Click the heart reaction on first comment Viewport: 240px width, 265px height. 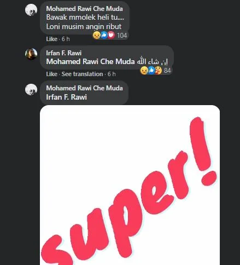pyautogui.click(x=111, y=35)
